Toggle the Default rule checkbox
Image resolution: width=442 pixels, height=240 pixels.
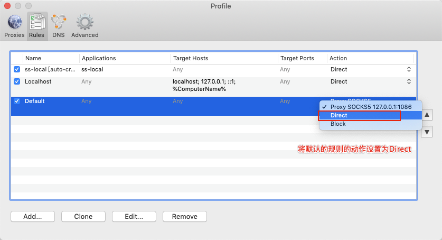[x=17, y=101]
